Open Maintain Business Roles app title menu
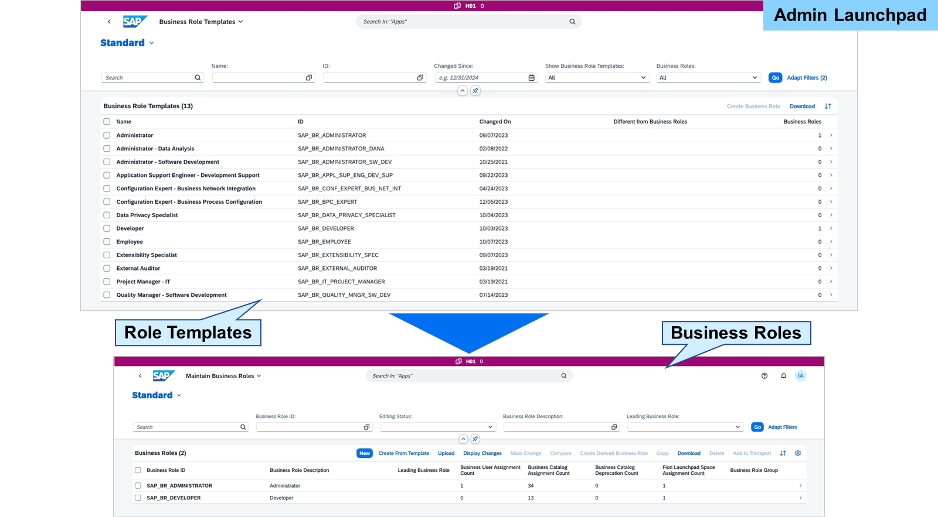The width and height of the screenshot is (938, 517). click(x=223, y=376)
